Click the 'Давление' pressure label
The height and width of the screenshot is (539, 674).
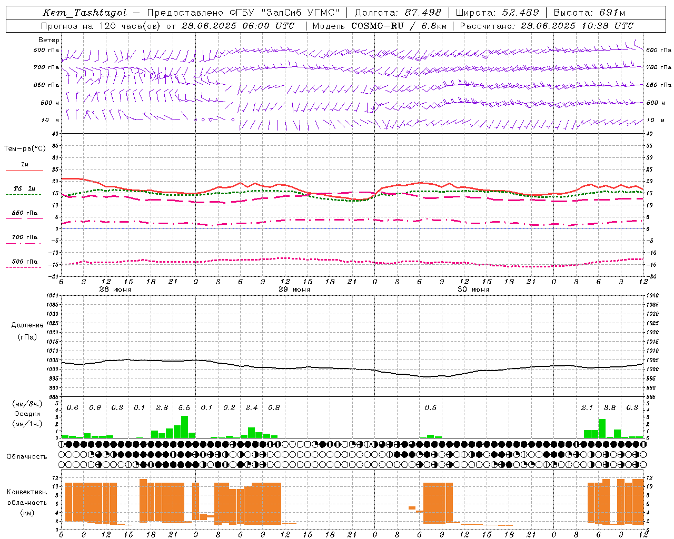(x=27, y=325)
